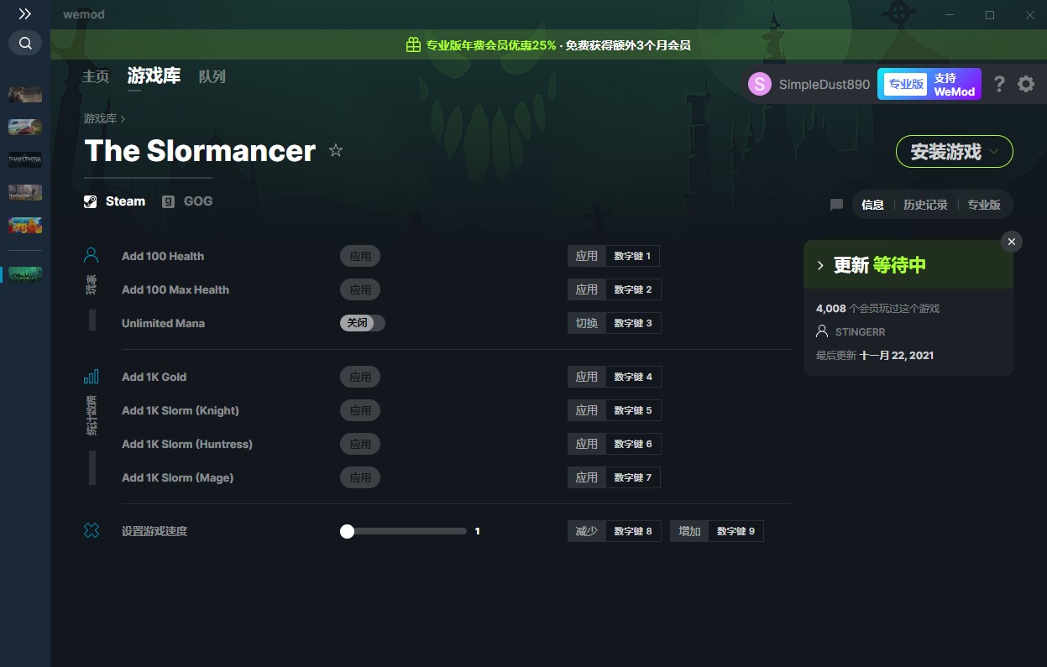Viewport: 1047px width, 667px height.
Task: Select the Add 100 Health label
Action: [x=163, y=256]
